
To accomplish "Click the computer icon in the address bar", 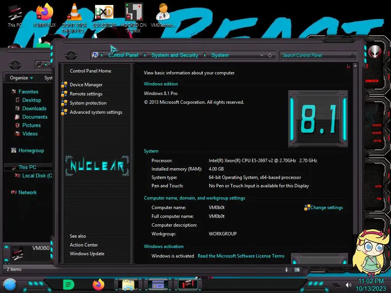I will 95,55.
